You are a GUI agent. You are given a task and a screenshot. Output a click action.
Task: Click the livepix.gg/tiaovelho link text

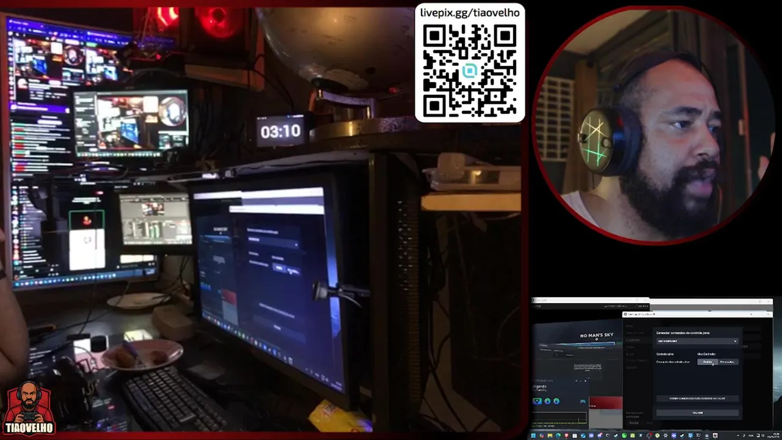tap(470, 13)
